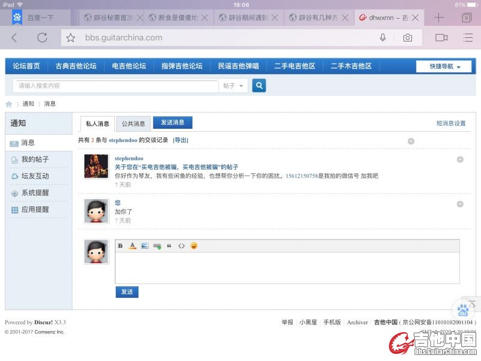Open the 电吉他论坛 navigation item
This screenshot has width=481, height=361.
[129, 66]
